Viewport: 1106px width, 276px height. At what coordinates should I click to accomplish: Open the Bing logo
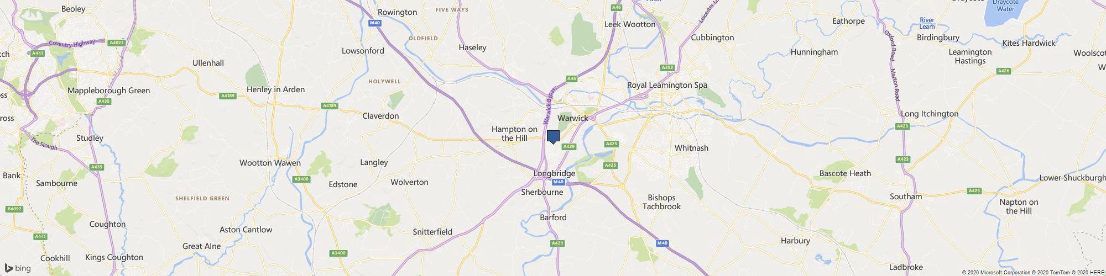[x=18, y=268]
